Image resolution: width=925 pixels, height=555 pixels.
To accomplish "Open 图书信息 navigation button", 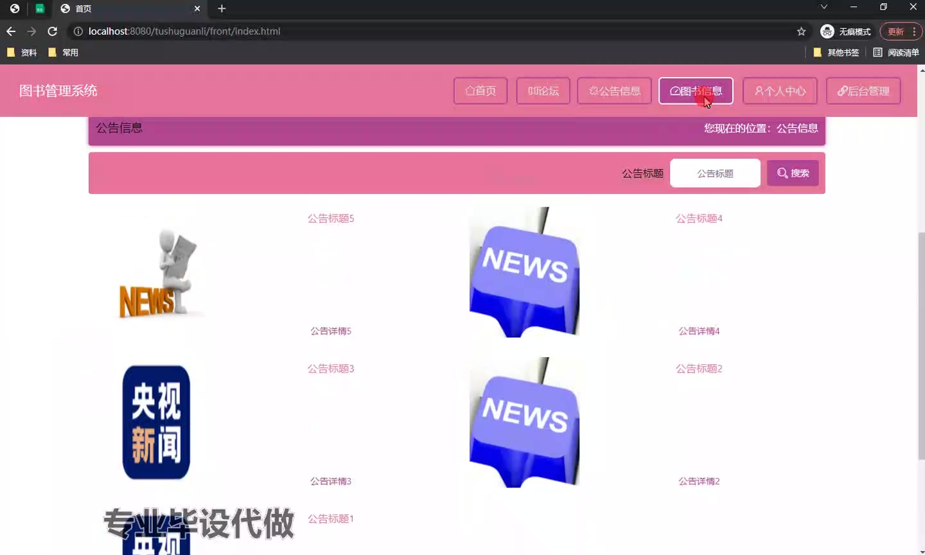I will [x=696, y=91].
